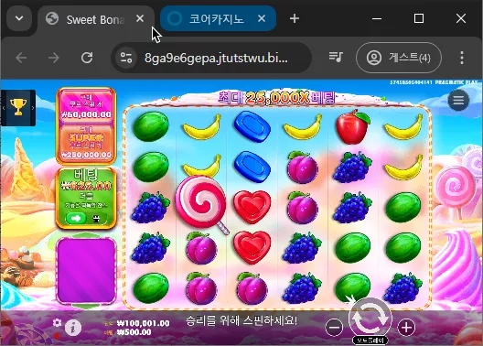Switch to the Sweet Bonanza tab
Image resolution: width=483 pixels, height=346 pixels.
coord(96,19)
